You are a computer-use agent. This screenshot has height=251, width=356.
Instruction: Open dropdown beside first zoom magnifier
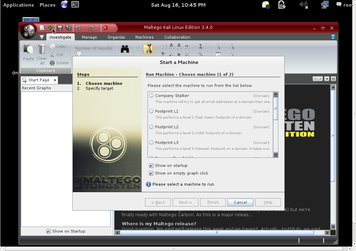pyautogui.click(x=224, y=44)
